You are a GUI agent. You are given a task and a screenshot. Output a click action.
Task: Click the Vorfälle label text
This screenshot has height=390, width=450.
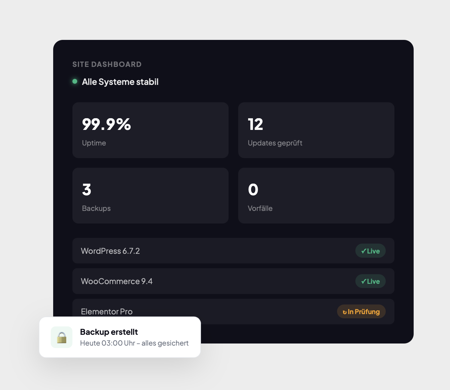260,208
